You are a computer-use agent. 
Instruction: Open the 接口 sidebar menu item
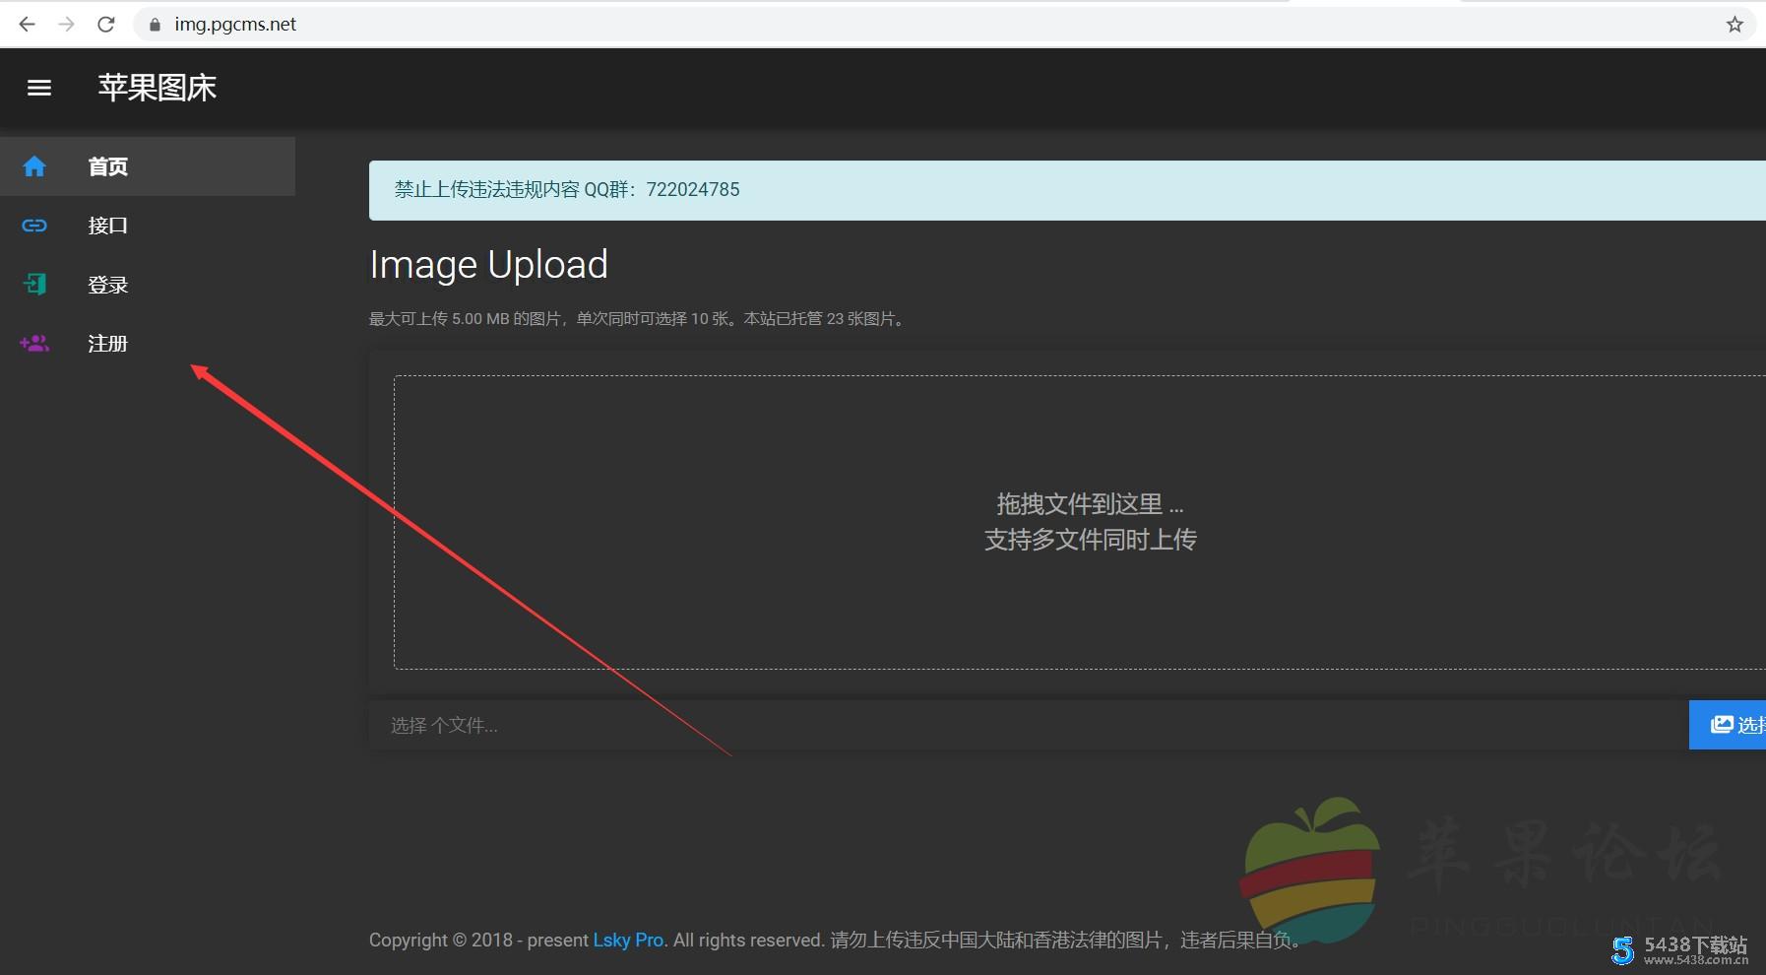(107, 225)
